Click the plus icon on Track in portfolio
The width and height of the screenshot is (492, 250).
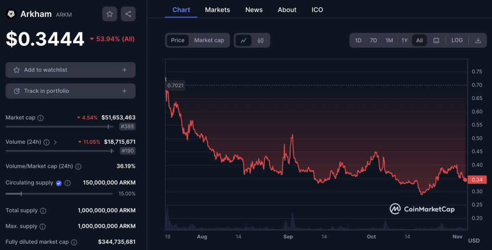[124, 91]
